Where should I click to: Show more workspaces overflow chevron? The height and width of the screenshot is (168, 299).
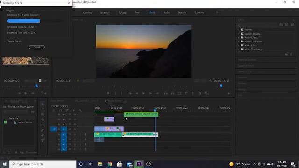217,13
